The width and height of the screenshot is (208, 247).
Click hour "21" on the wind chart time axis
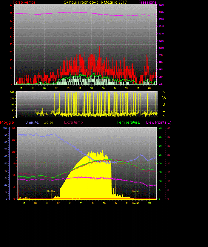click(138, 88)
